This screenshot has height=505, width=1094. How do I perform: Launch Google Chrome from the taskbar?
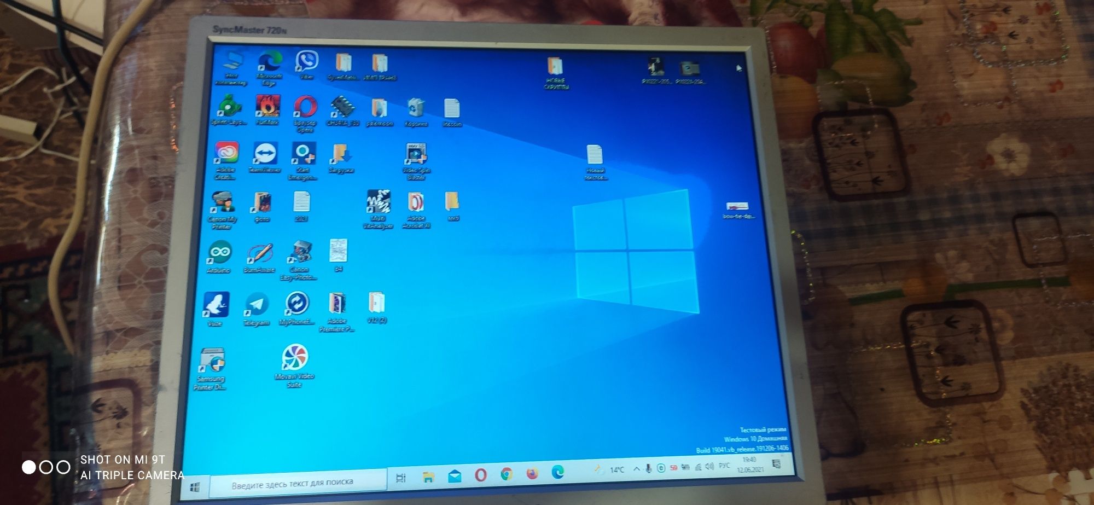(x=507, y=474)
